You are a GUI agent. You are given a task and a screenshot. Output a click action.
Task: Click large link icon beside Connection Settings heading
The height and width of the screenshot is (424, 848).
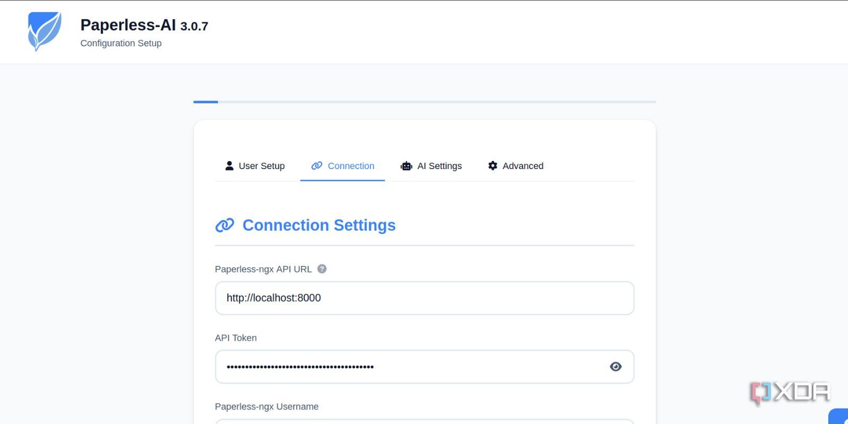coord(225,225)
